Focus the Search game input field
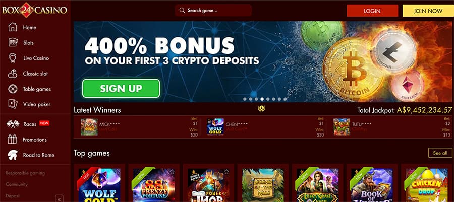Viewport: 454px width, 202px height. [x=213, y=11]
